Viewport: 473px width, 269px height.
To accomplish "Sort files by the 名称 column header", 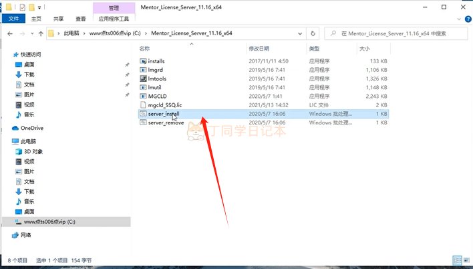I will click(x=144, y=49).
